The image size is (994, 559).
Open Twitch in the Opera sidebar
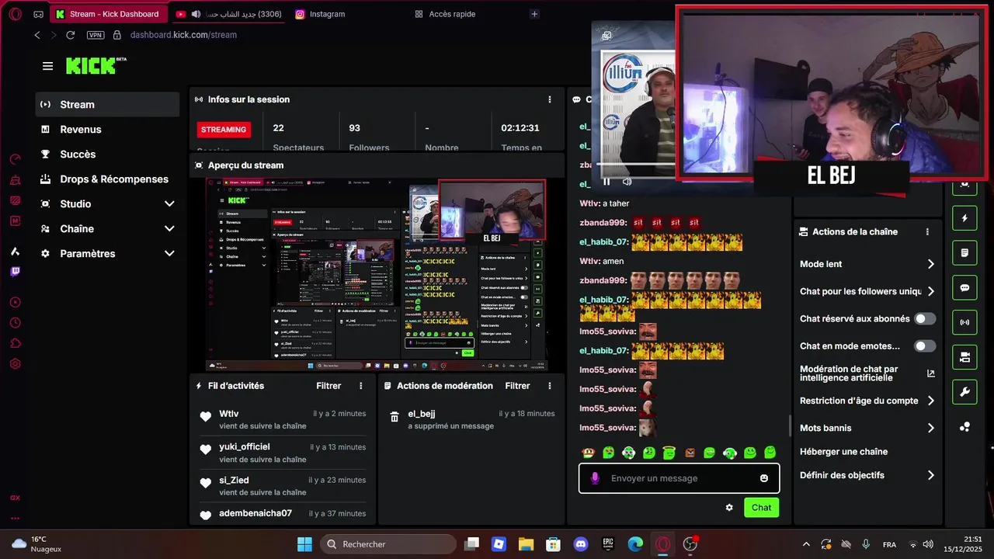(15, 271)
